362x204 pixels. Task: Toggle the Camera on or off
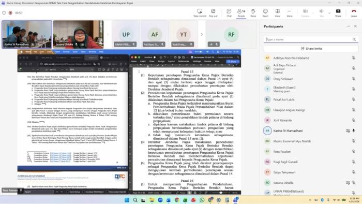(x=305, y=13)
